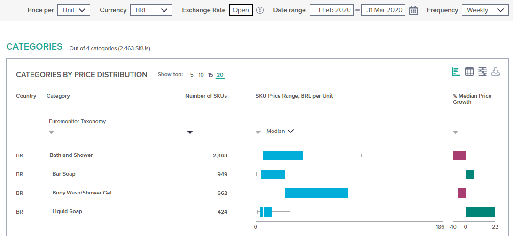Sort by Number of SKUs arrow
The image size is (513, 240).
pos(190,132)
